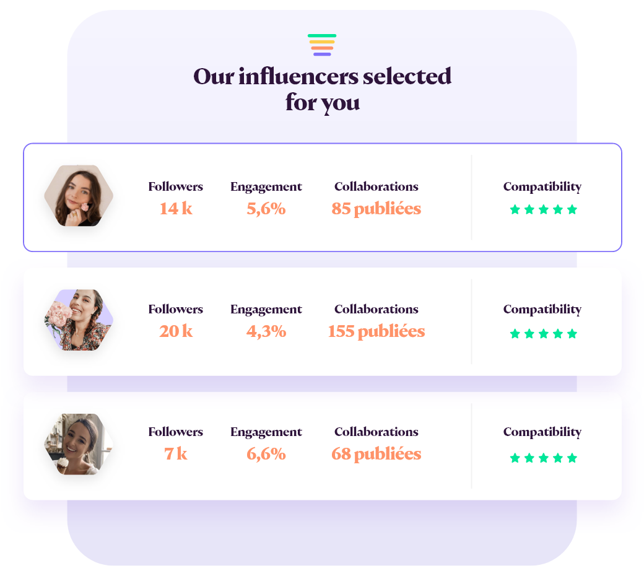Click the second card's green star rating

point(543,334)
